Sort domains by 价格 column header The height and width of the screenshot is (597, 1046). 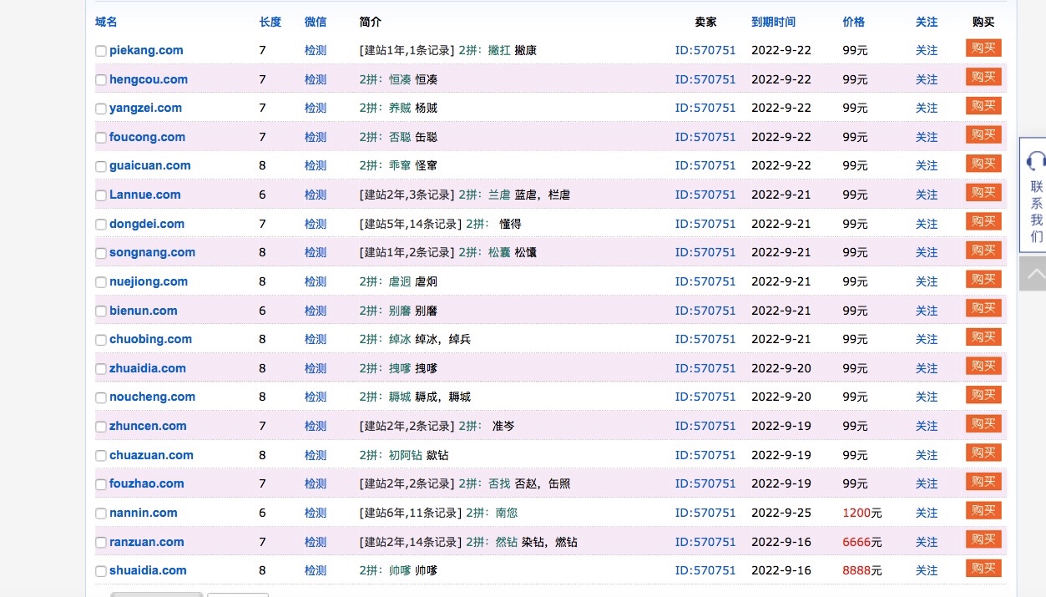(853, 22)
